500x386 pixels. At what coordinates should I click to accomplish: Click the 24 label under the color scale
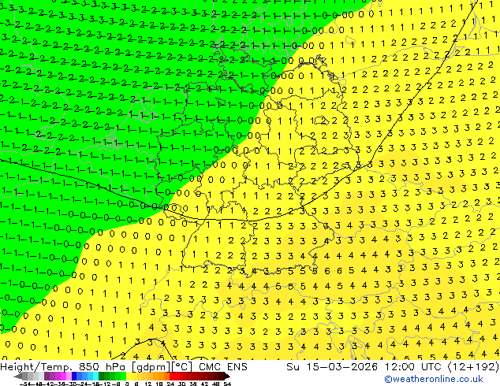170,384
